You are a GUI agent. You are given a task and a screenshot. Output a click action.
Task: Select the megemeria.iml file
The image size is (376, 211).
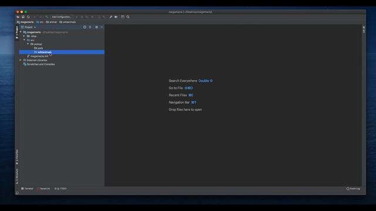pos(38,56)
